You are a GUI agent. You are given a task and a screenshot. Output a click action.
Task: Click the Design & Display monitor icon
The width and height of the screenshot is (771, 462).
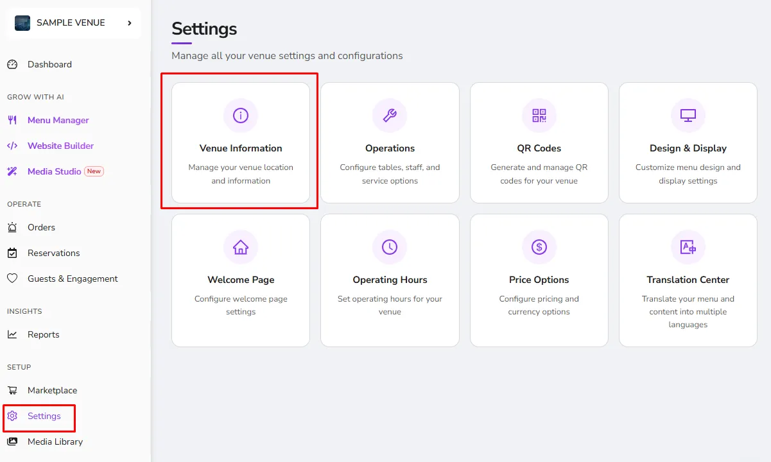click(688, 116)
